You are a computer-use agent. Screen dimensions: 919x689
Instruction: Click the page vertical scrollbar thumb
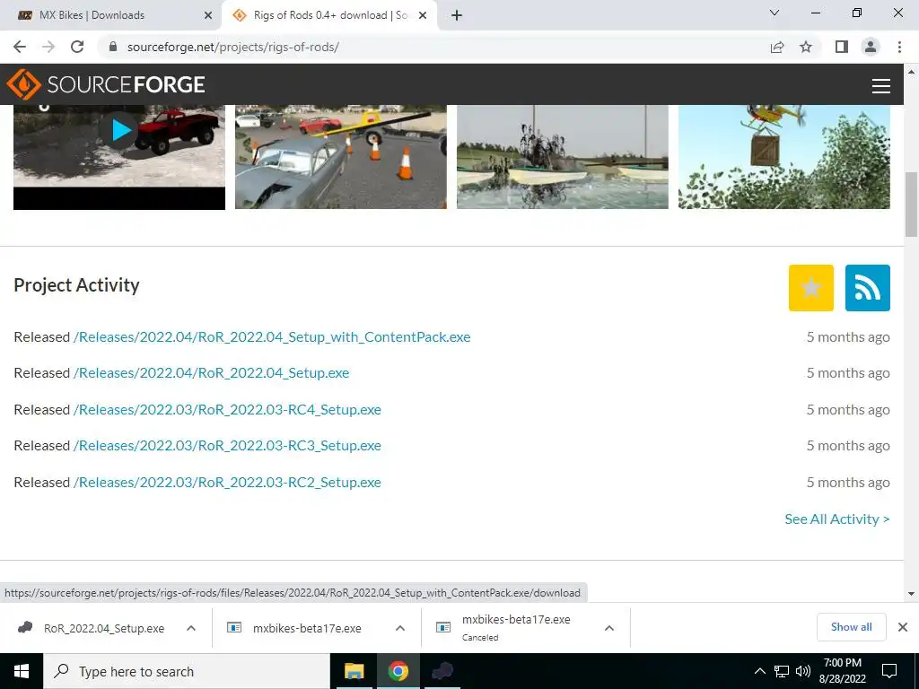(911, 204)
